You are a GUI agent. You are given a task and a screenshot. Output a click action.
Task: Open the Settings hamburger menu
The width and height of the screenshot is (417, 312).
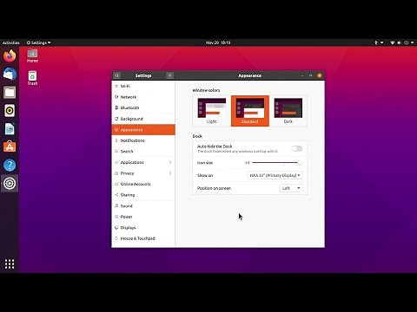(x=170, y=75)
